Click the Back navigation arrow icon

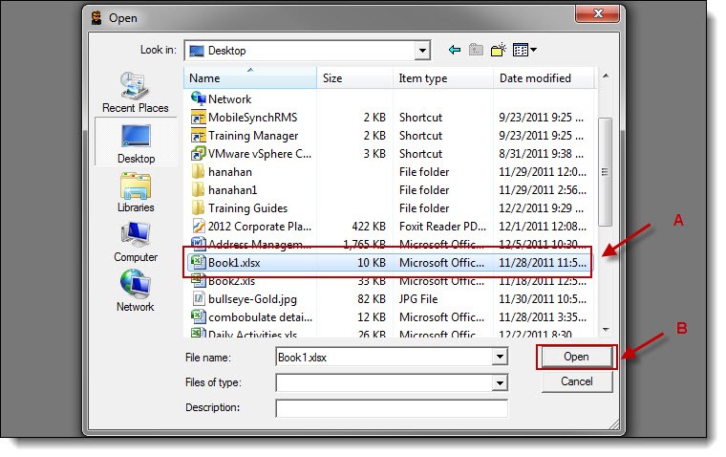[x=455, y=50]
